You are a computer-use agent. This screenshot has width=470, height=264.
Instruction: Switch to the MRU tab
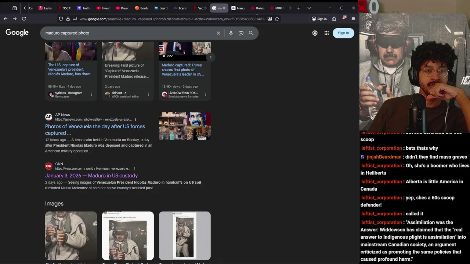pos(276,8)
